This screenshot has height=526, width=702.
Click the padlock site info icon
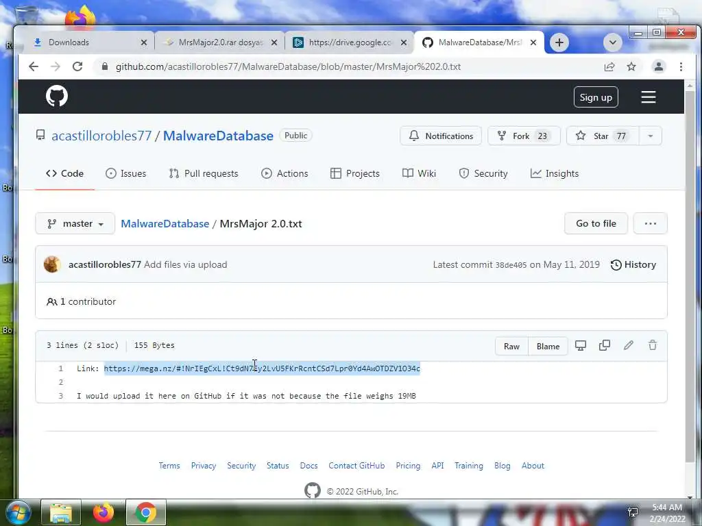(105, 66)
